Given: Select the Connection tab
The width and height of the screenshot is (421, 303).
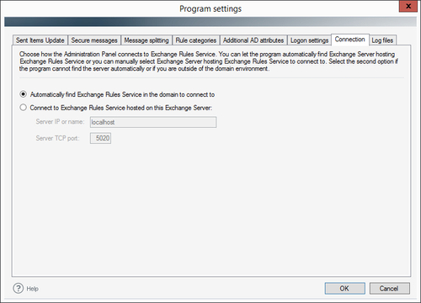Looking at the screenshot, I should click(350, 40).
